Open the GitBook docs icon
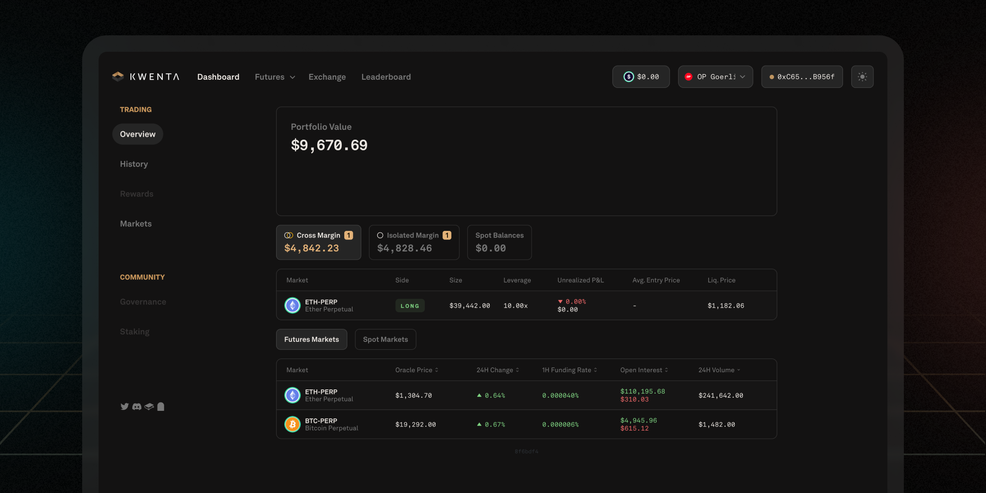 (149, 406)
